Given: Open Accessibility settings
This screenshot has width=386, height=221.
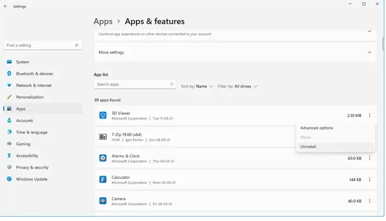Looking at the screenshot, I should coord(43,155).
